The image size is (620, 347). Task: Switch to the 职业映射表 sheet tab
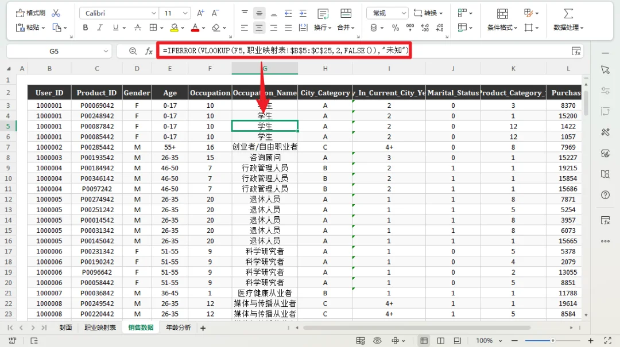click(x=100, y=327)
